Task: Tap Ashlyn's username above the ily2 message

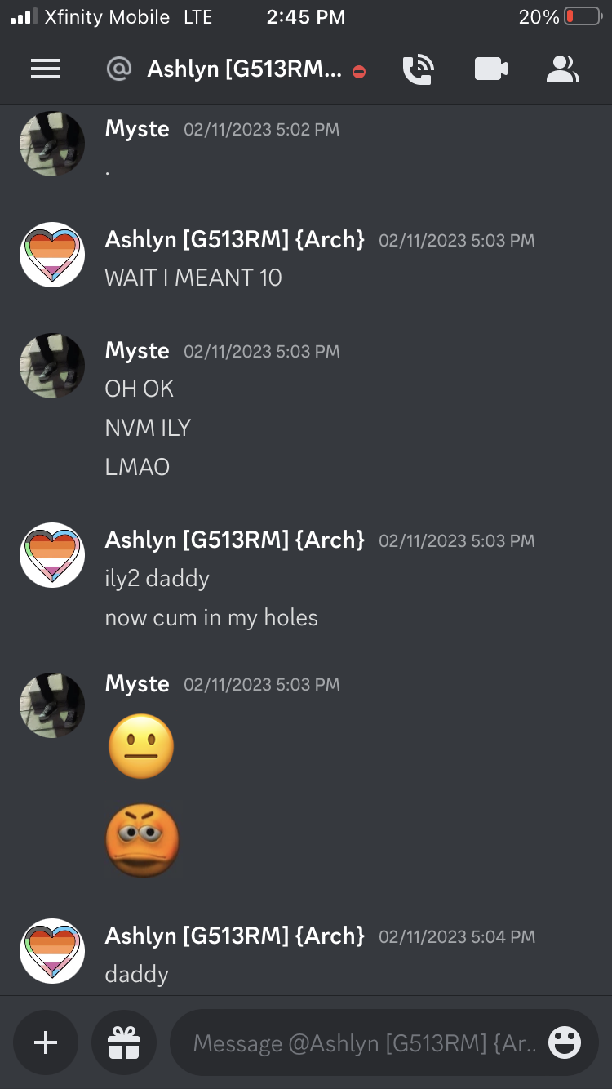Action: [x=235, y=540]
